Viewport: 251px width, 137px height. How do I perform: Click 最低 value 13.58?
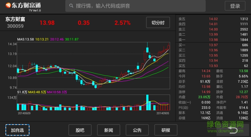[243, 71]
